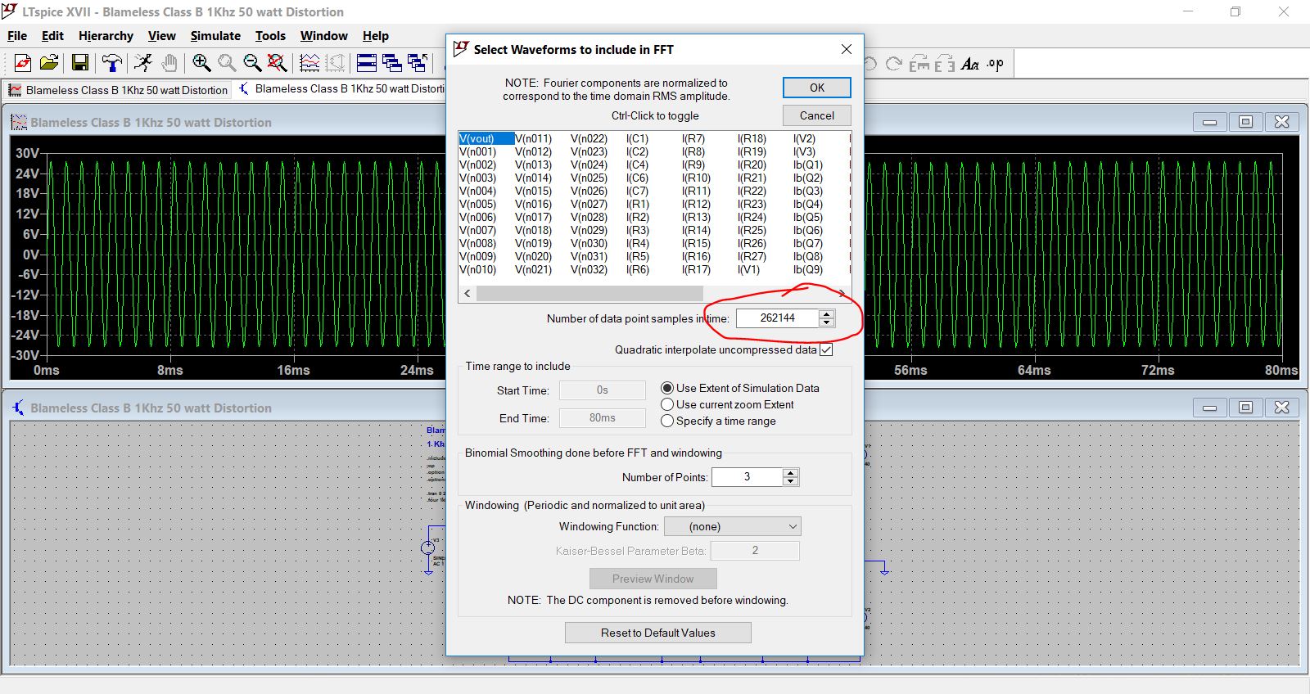Open the Tools menu
1310x694 pixels.
pyautogui.click(x=270, y=36)
